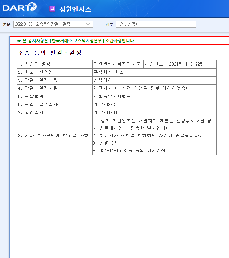The width and height of the screenshot is (229, 258).
Task: Click the row label 4. 판결ㆍ결정사유
Action: tap(38, 88)
